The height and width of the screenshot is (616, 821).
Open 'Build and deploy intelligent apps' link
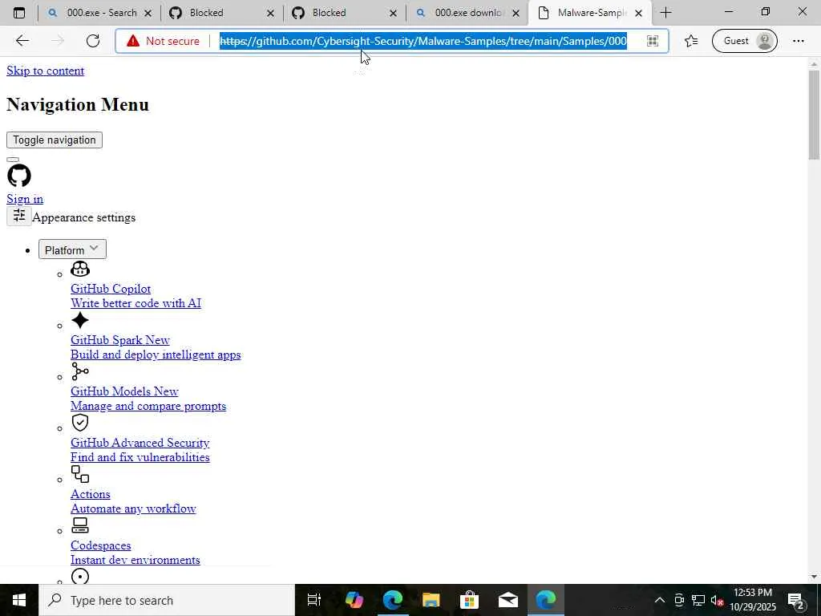(156, 355)
